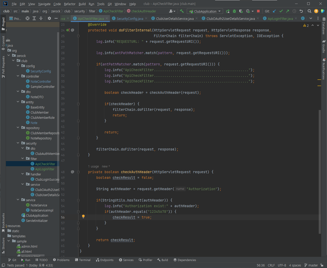
Task: Go to next highlighted error arrow
Action: tap(318, 26)
